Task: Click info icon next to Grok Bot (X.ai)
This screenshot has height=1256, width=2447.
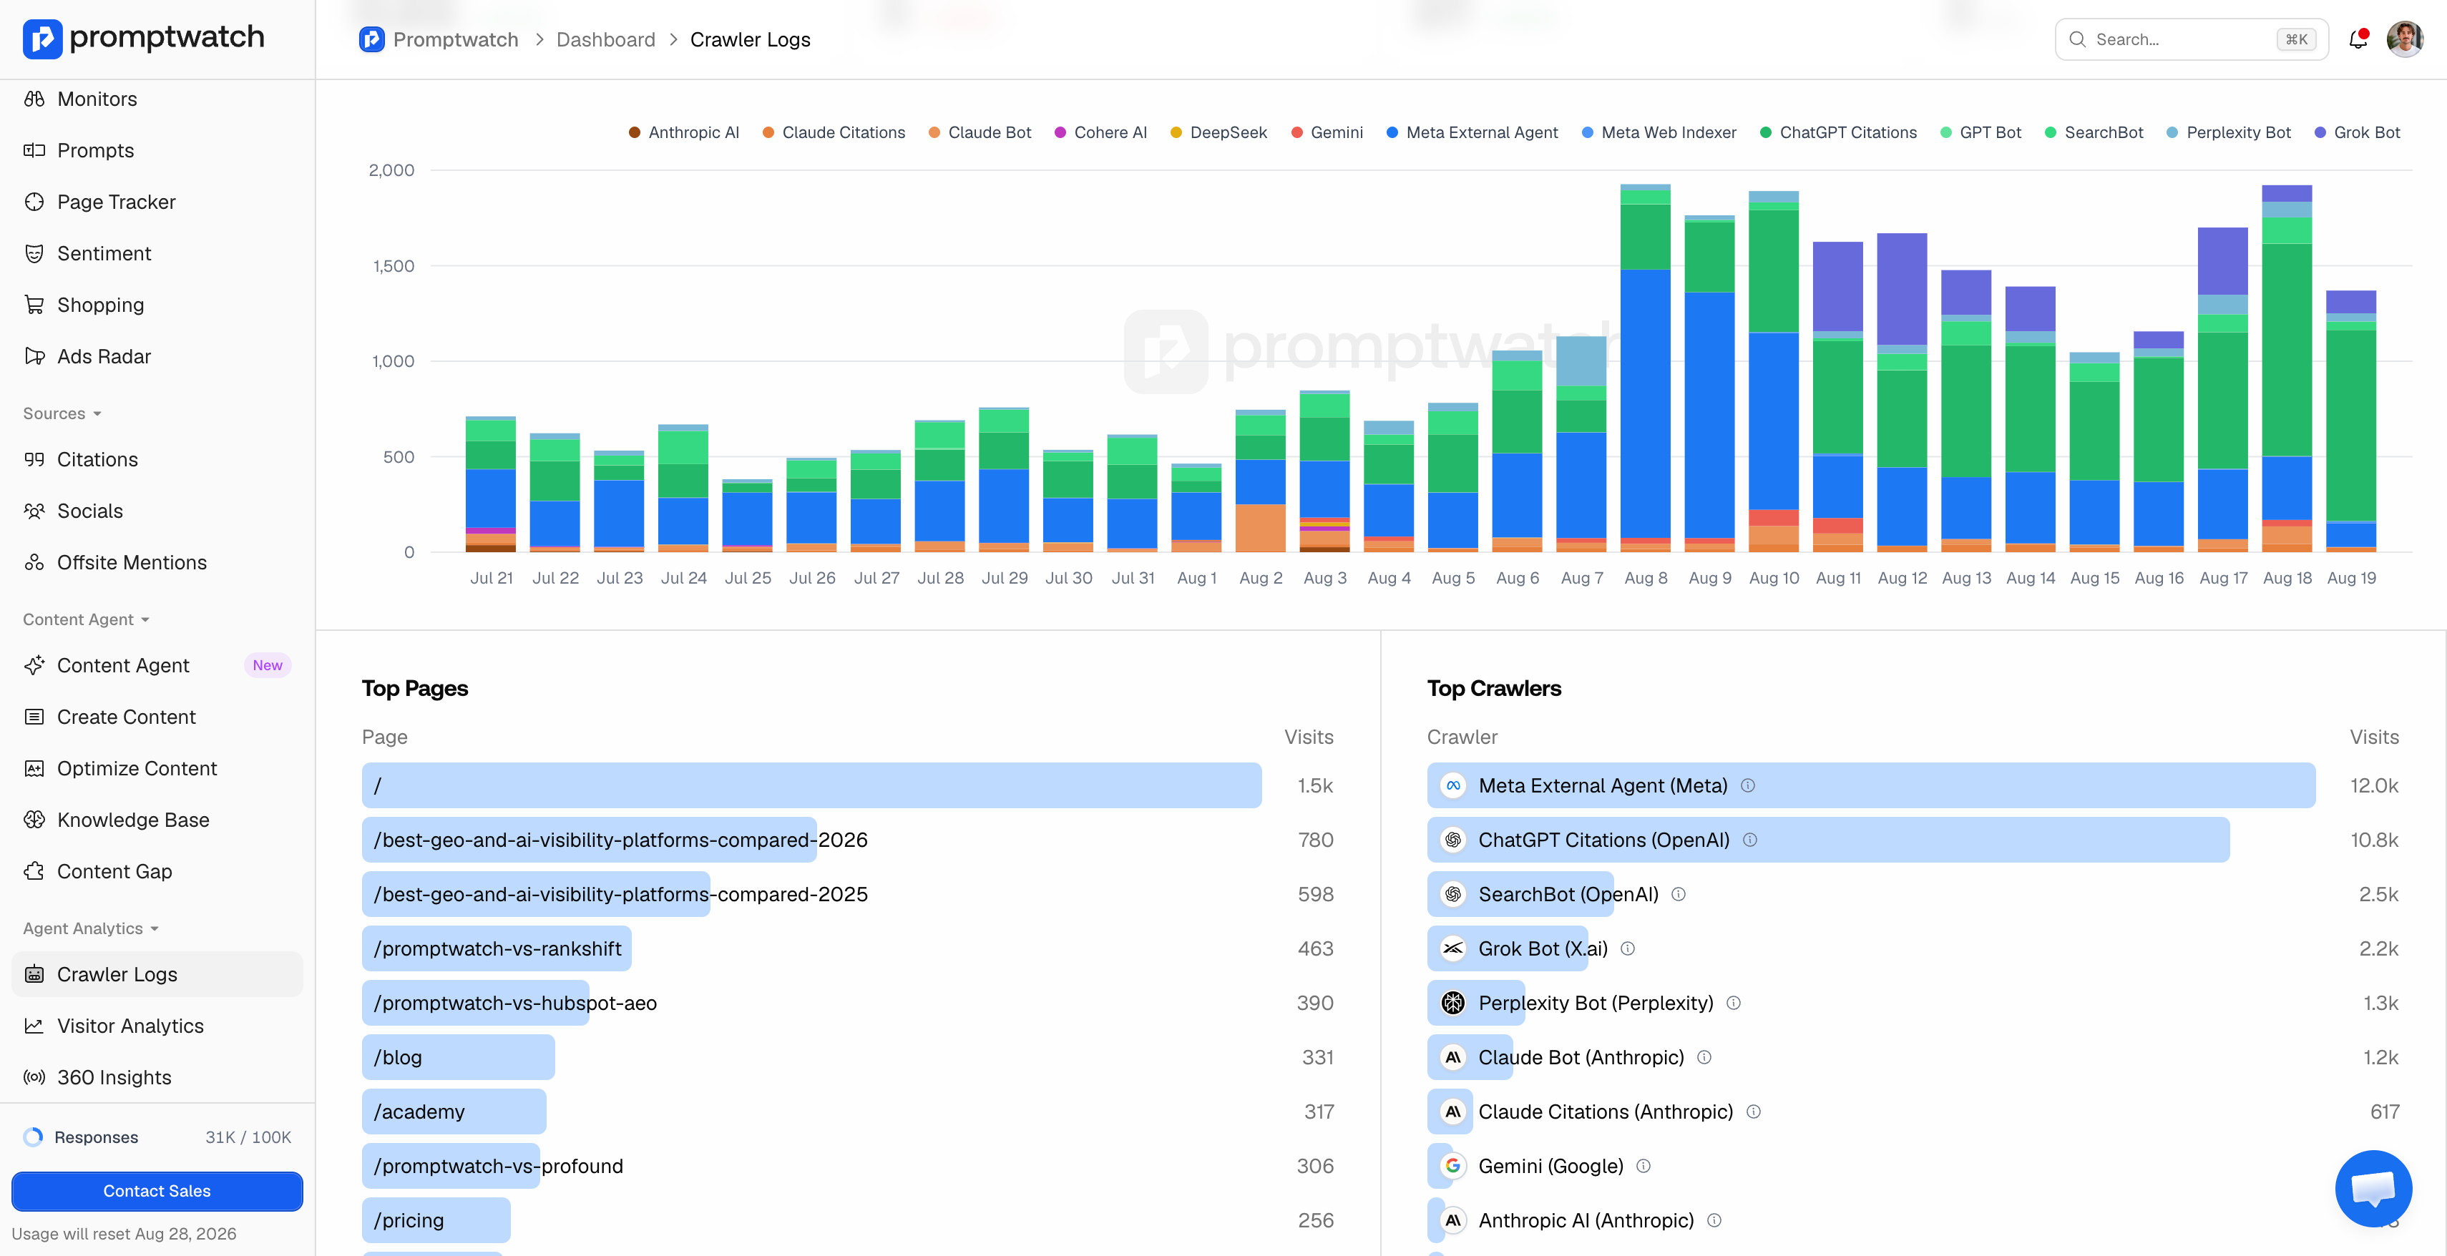Action: [1627, 948]
